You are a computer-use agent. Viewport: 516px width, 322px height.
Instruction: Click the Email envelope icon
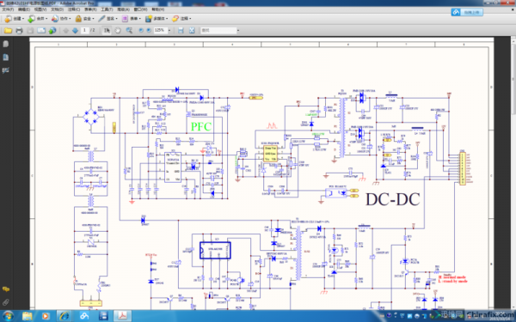[x=41, y=31]
